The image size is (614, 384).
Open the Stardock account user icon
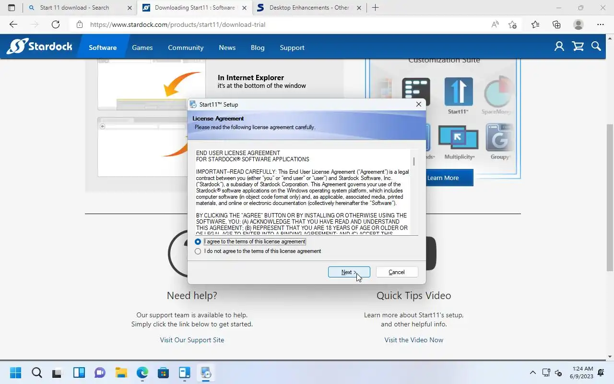point(559,47)
